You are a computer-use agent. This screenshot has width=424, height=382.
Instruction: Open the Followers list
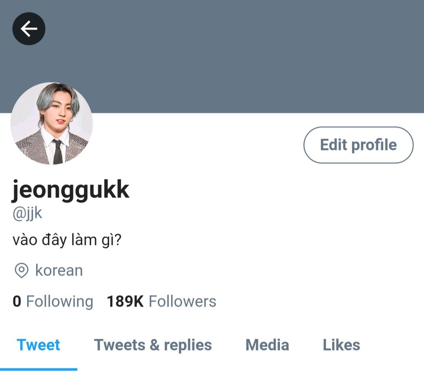pyautogui.click(x=162, y=301)
